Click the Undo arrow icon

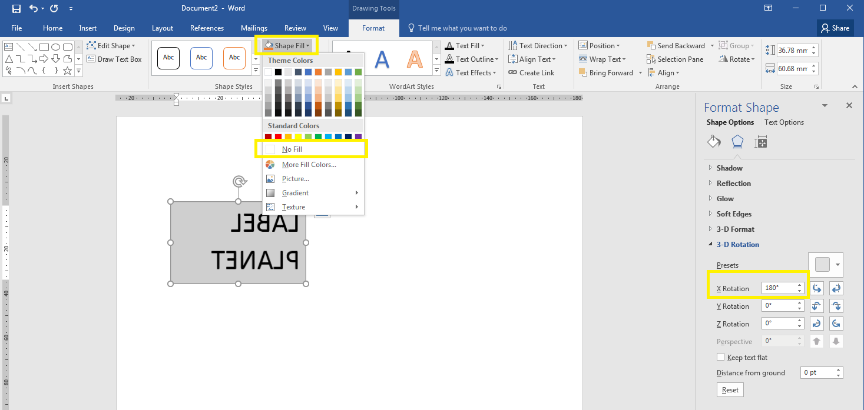click(x=34, y=8)
